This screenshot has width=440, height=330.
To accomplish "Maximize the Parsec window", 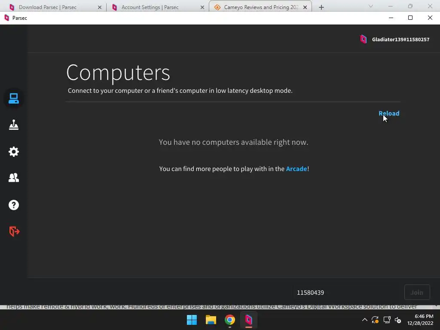I will (x=410, y=18).
